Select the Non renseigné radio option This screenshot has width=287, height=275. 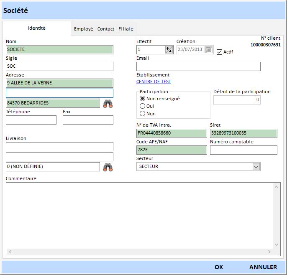[x=143, y=99]
